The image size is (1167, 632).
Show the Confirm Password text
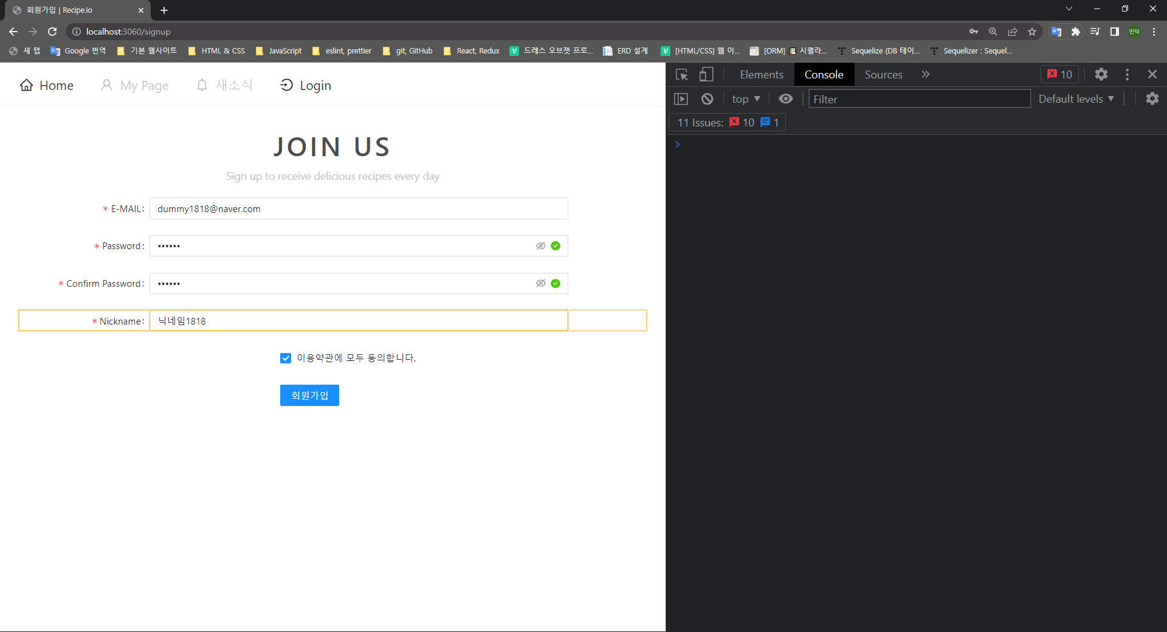(540, 283)
